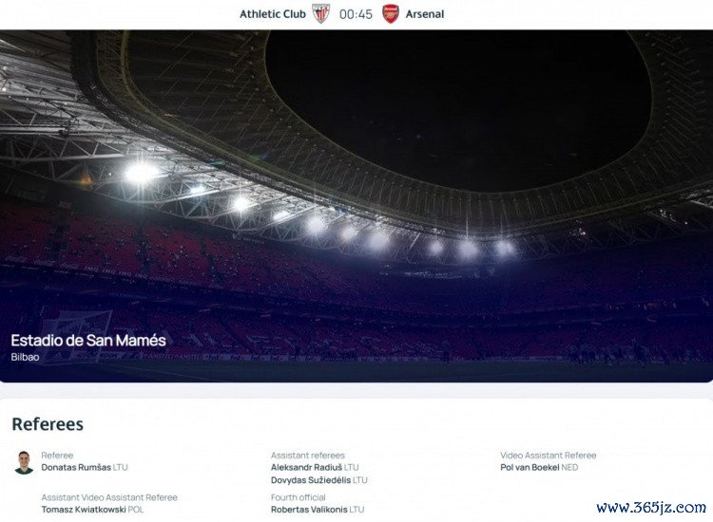
Task: Click the Arsenal team name
Action: pos(425,14)
